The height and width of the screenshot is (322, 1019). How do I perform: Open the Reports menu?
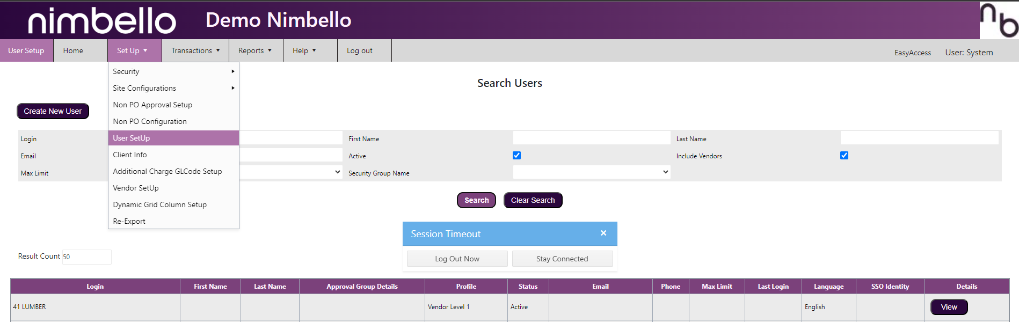255,50
